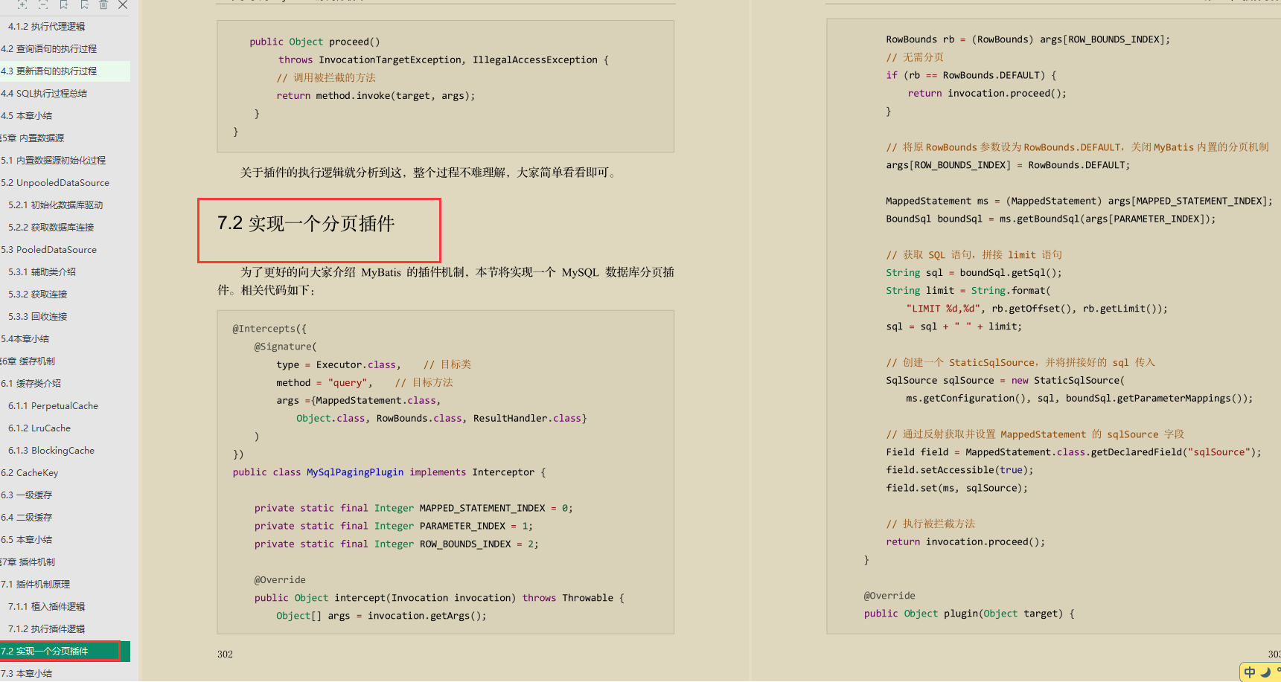Select 6.4 二级缓存 bookmark
The image size is (1281, 682).
coord(26,517)
